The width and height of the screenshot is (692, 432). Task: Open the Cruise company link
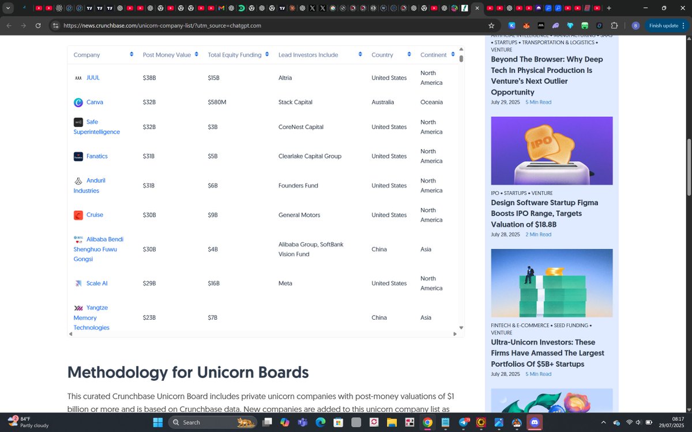coord(95,215)
